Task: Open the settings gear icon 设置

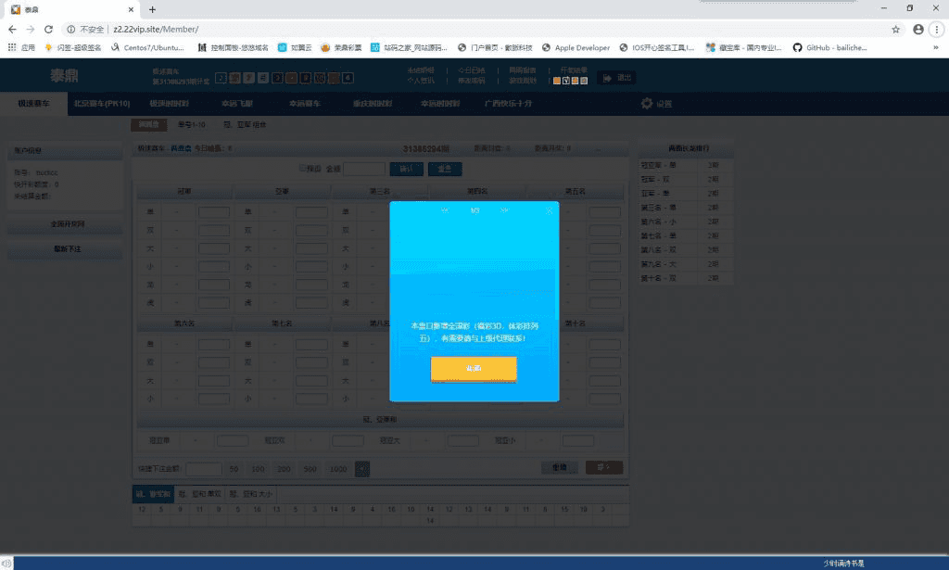Action: (656, 104)
